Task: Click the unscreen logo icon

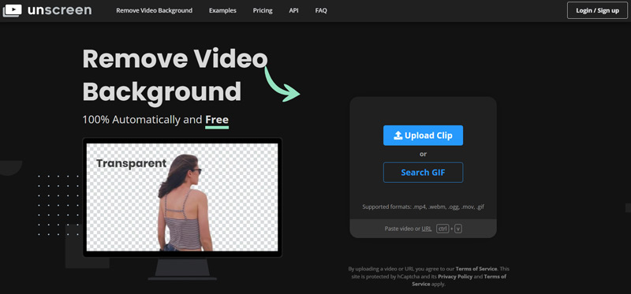Action: (x=12, y=10)
